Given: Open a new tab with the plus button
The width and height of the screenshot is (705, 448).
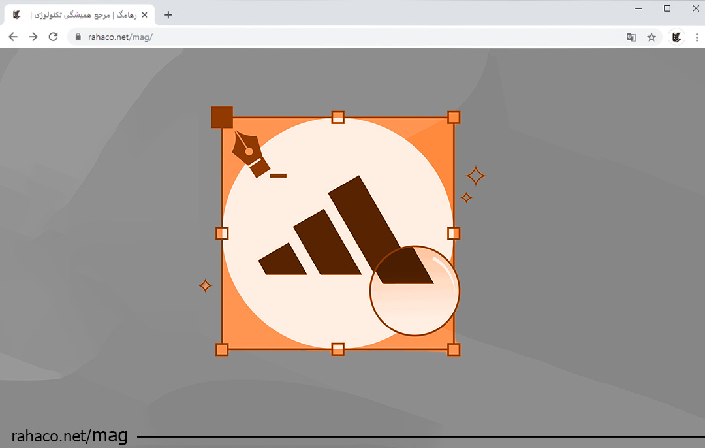Looking at the screenshot, I should (168, 14).
